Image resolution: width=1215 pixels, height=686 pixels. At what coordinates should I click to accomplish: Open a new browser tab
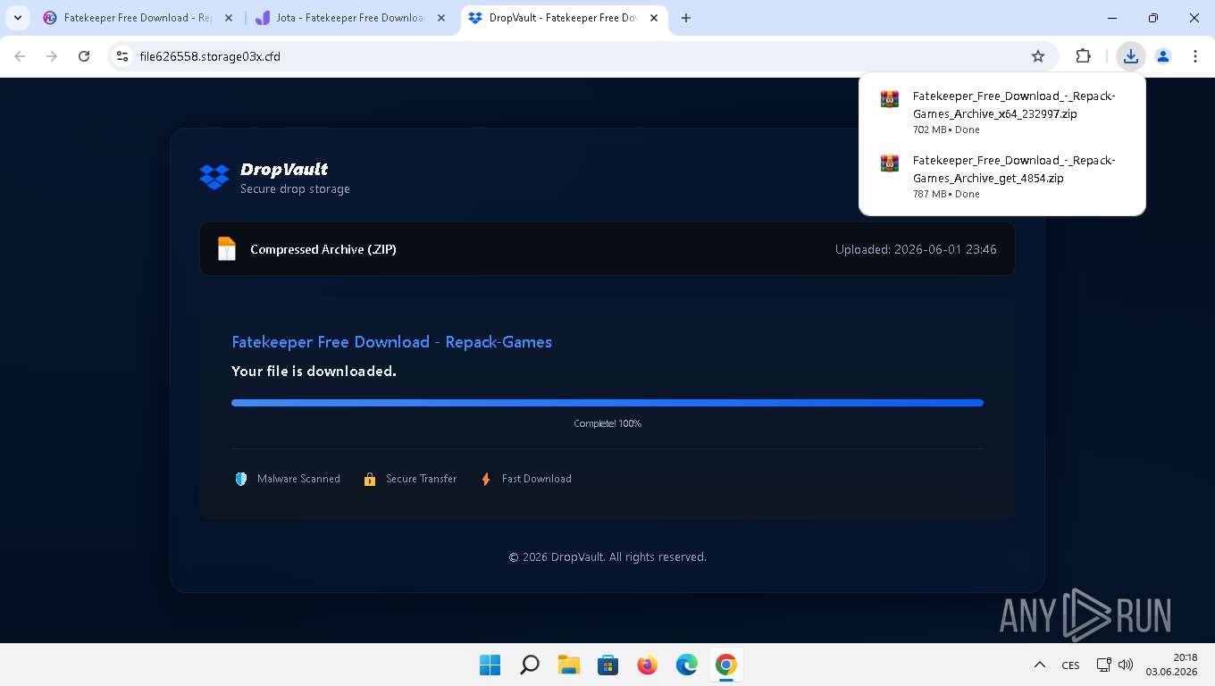(686, 18)
